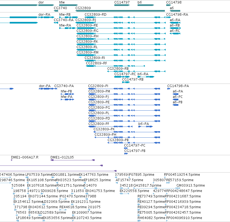The width and height of the screenshot is (230, 222).
Task: Select transcript CG32809-RB
Action: [x=118, y=69]
